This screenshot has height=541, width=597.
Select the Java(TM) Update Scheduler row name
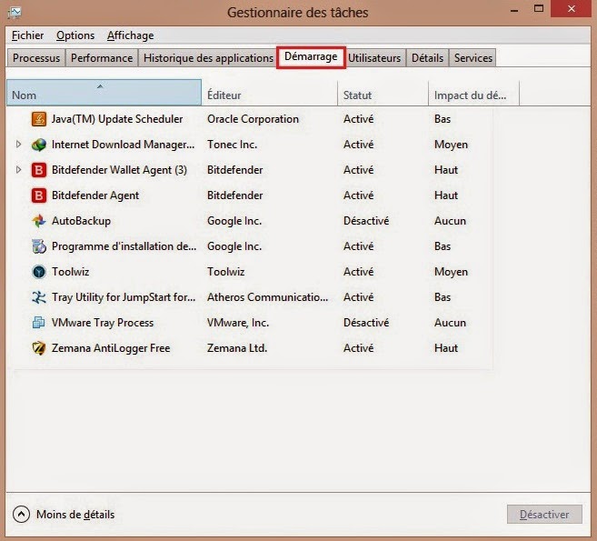point(117,119)
